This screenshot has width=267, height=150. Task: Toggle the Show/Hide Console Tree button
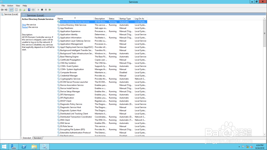click(11, 10)
